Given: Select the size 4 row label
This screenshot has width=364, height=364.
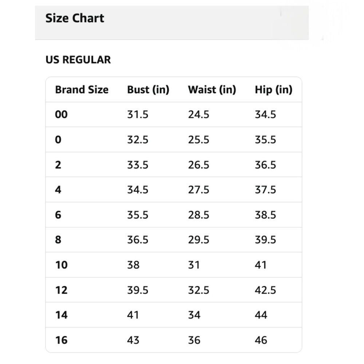Looking at the screenshot, I should pyautogui.click(x=58, y=190).
